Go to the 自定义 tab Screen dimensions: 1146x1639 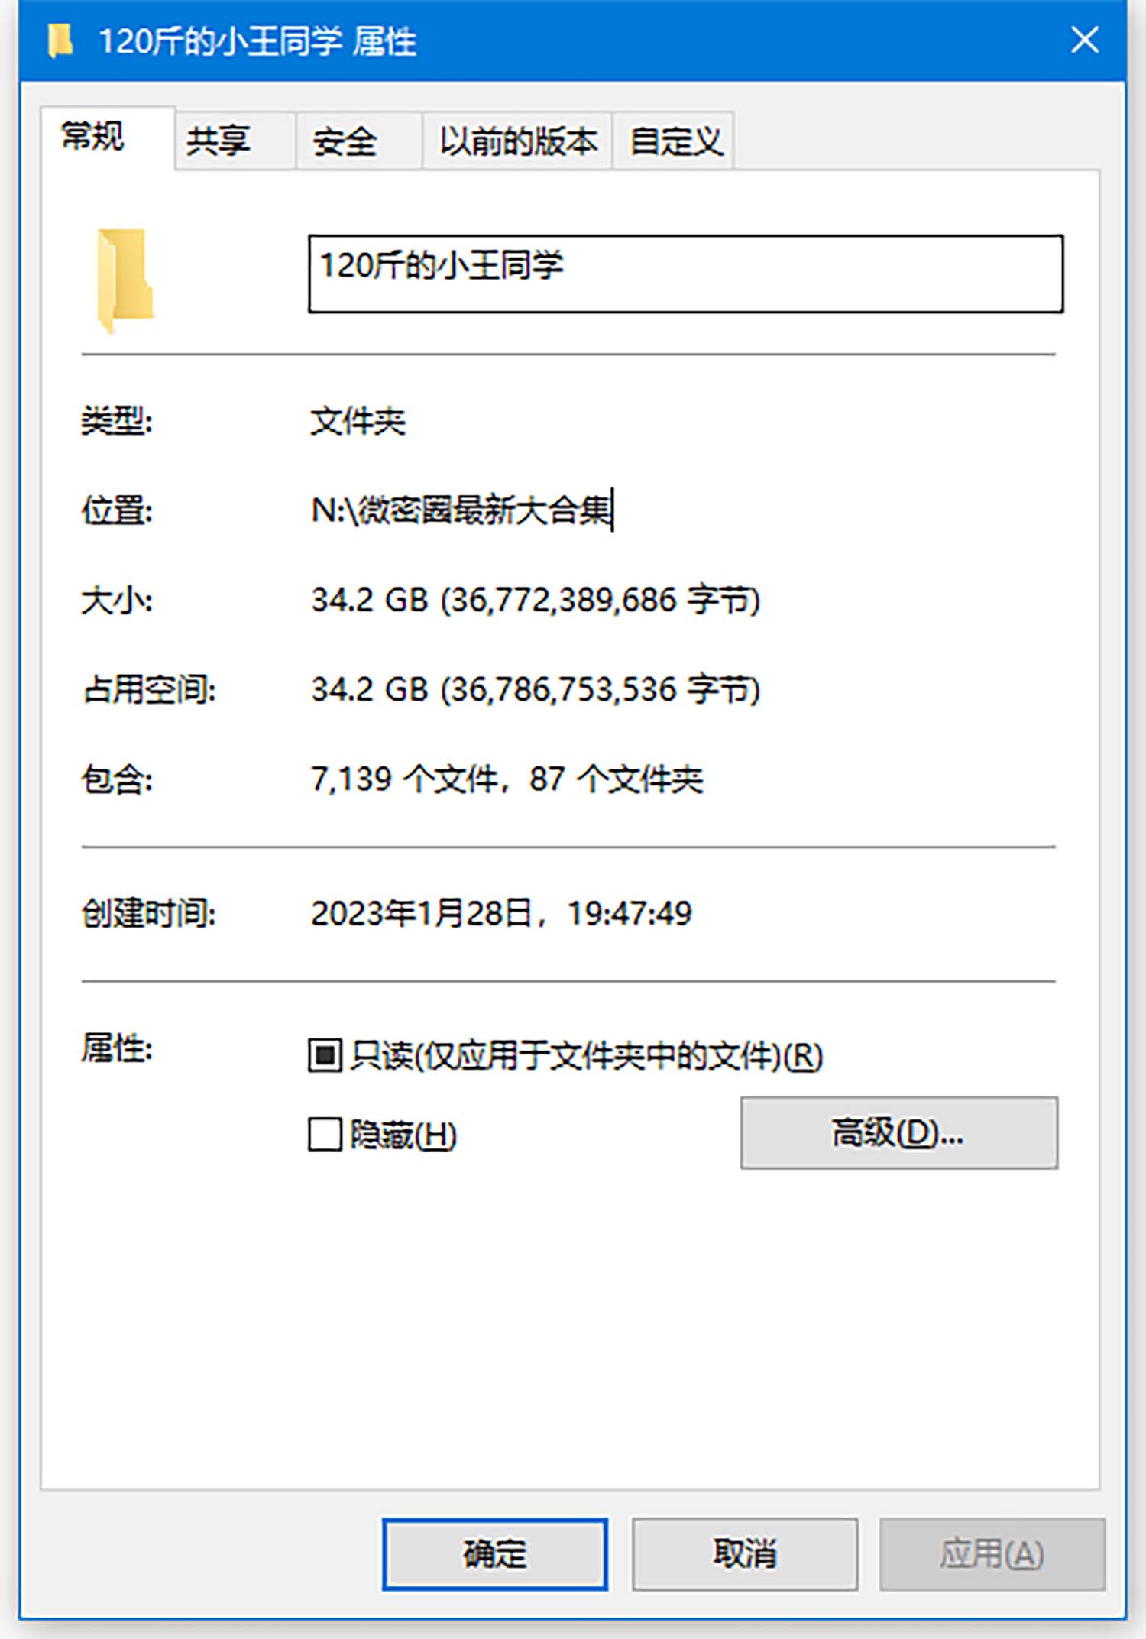tap(674, 141)
